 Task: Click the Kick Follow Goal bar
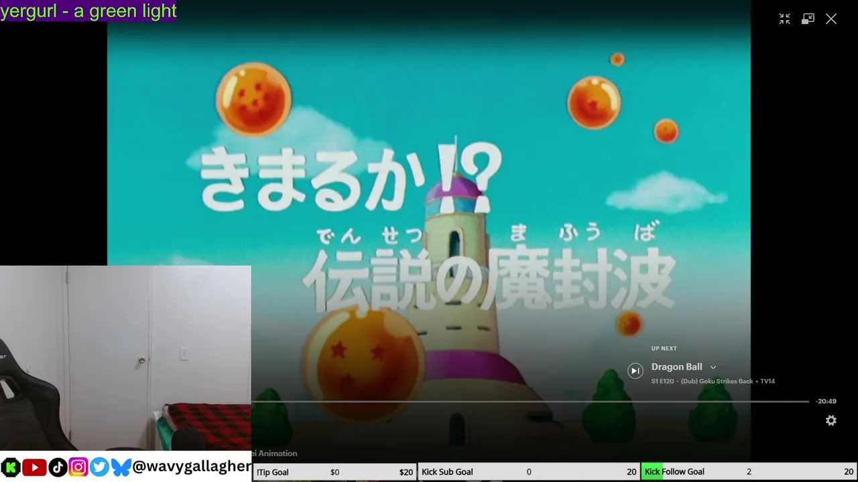[749, 472]
